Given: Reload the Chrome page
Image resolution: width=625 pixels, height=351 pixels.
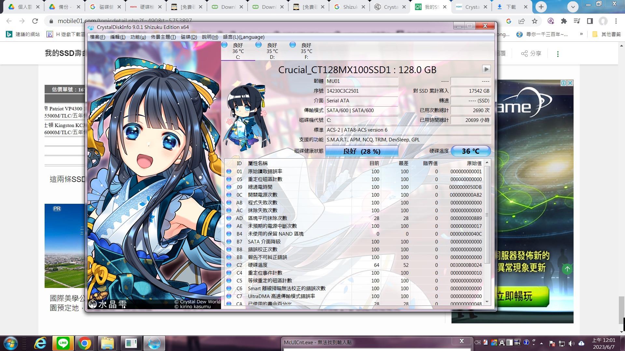Looking at the screenshot, I should tap(35, 21).
